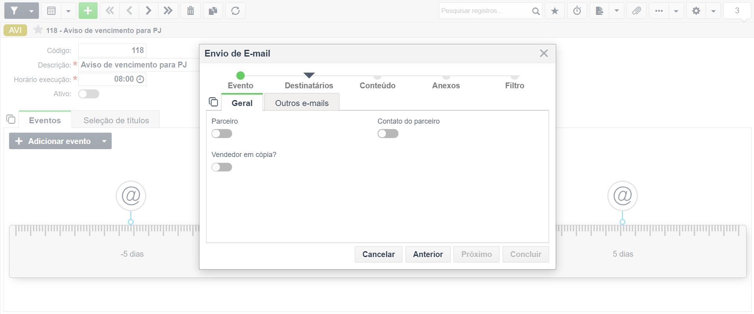Select the Outros e-mails tab
This screenshot has height=314, width=754.
coord(302,103)
